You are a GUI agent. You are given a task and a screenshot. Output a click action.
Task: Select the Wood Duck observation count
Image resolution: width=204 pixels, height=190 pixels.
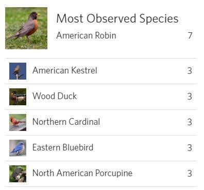(190, 97)
